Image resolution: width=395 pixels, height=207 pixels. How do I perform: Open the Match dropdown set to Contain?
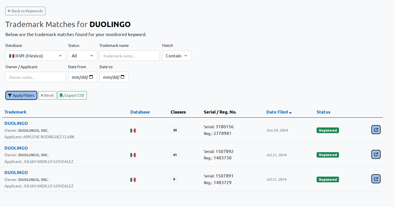(176, 56)
